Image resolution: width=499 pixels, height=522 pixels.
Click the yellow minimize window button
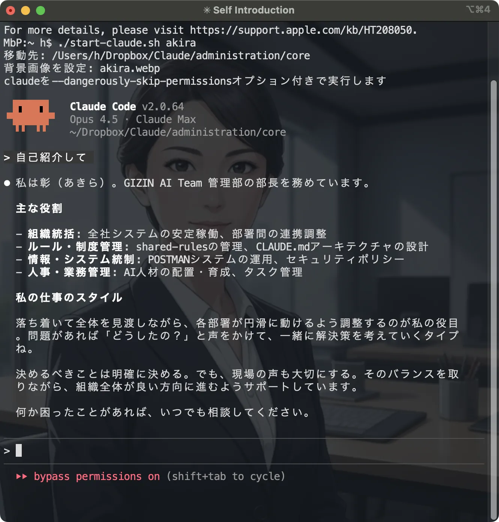pos(26,10)
